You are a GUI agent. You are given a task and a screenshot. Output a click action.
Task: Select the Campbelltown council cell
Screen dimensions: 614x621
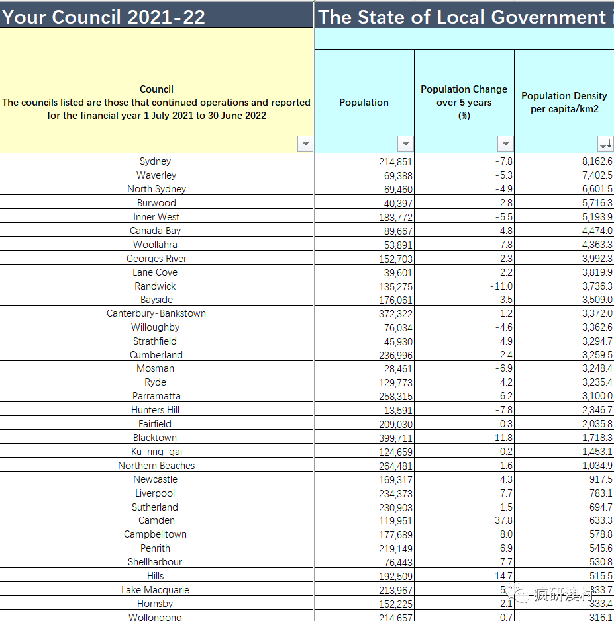coord(156,534)
